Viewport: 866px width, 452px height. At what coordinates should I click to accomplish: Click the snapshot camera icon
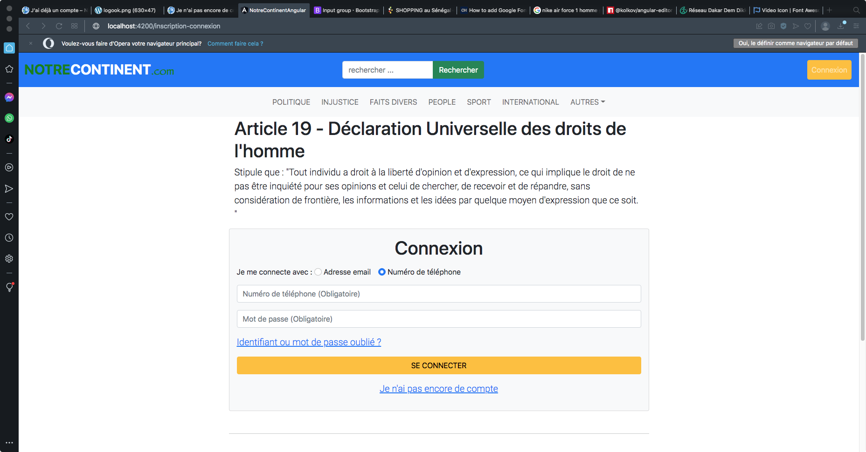(771, 26)
